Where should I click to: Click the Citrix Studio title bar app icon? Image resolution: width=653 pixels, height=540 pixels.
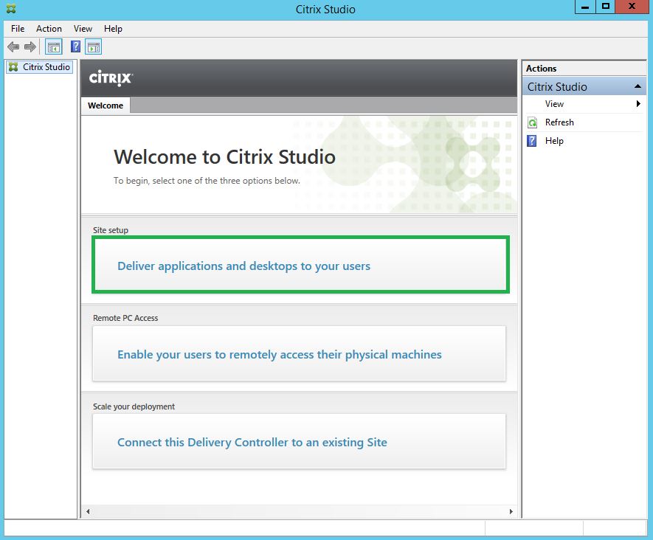(9, 9)
